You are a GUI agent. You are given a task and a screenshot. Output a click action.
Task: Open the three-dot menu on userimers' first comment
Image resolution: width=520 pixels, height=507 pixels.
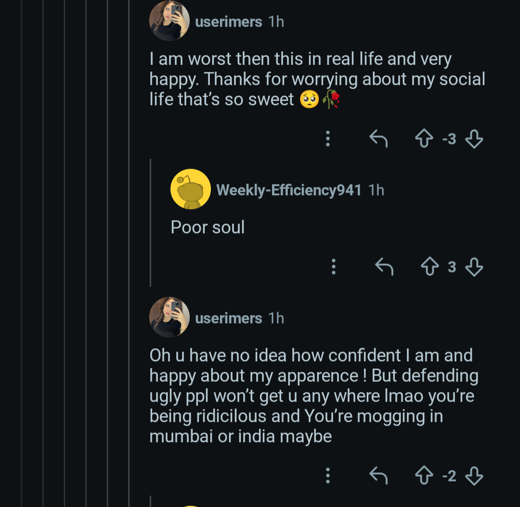coord(328,139)
